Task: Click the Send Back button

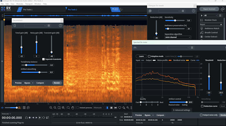Action: click(x=115, y=9)
